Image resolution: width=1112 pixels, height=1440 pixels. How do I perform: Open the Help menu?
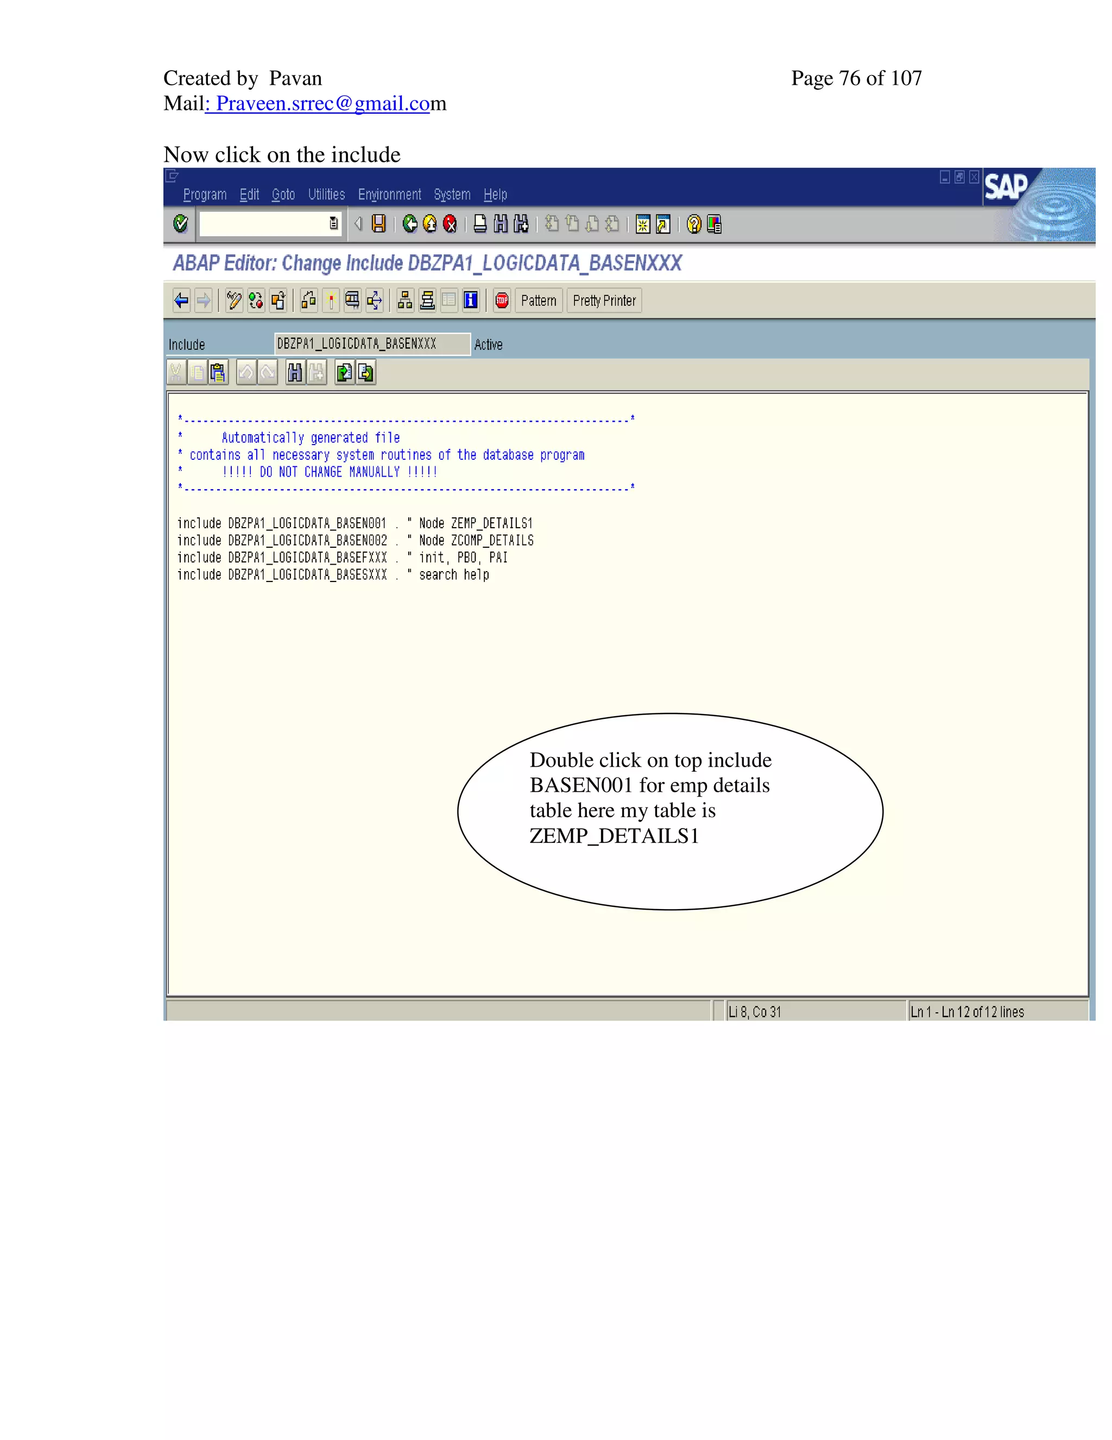(495, 195)
